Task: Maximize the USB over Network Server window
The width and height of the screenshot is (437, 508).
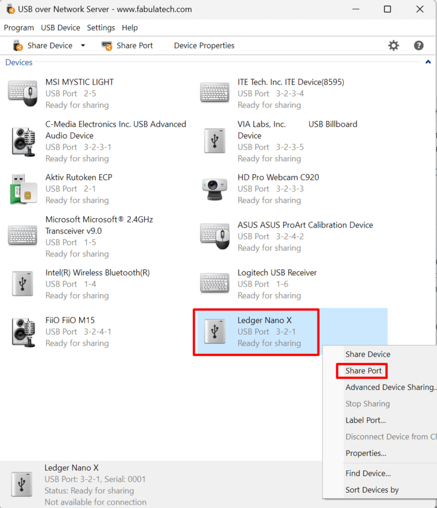Action: pos(387,9)
